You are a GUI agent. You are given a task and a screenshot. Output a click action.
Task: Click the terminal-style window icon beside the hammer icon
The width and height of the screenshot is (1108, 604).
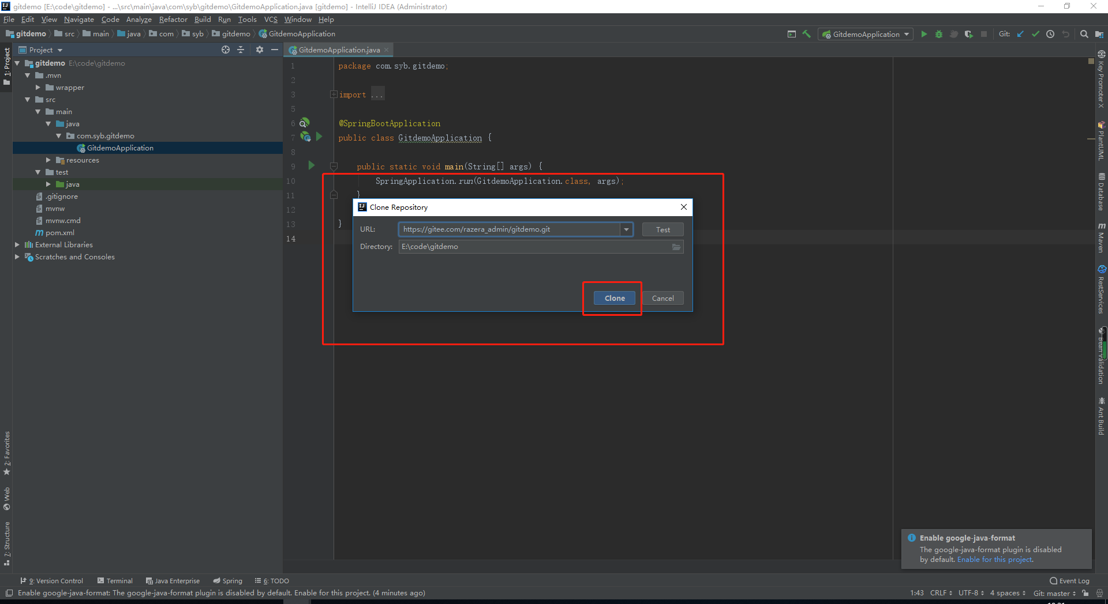pyautogui.click(x=792, y=34)
